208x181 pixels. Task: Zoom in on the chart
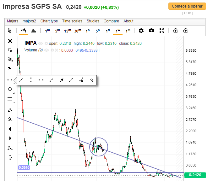(10, 110)
